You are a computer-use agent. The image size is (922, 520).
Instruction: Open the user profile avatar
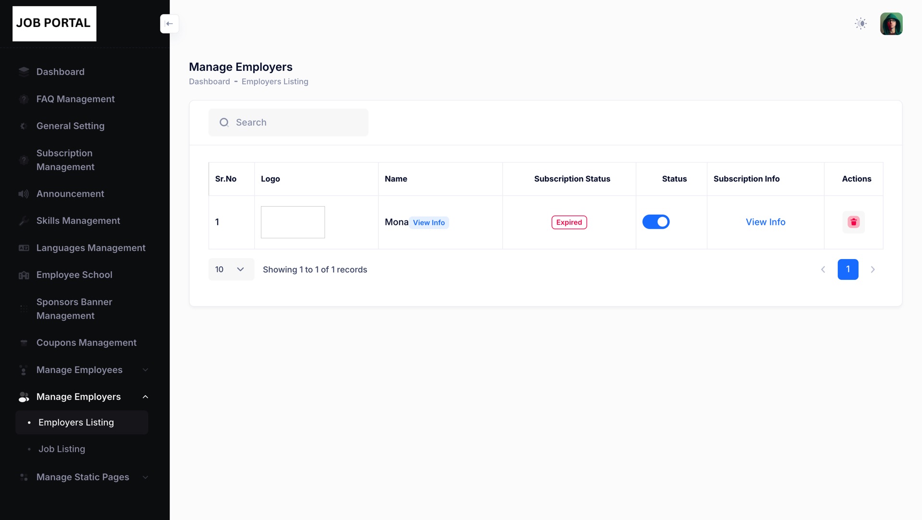(891, 24)
